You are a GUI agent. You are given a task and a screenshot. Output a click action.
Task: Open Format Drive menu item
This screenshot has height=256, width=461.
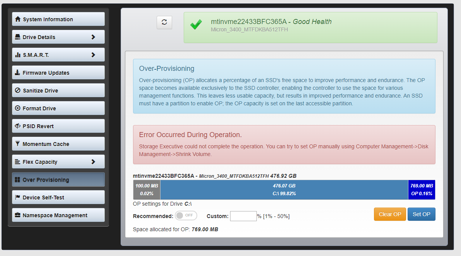tap(58, 108)
